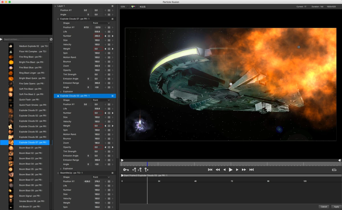
Task: Select the emitter handle in the upper-right explosion
Action: point(299,47)
